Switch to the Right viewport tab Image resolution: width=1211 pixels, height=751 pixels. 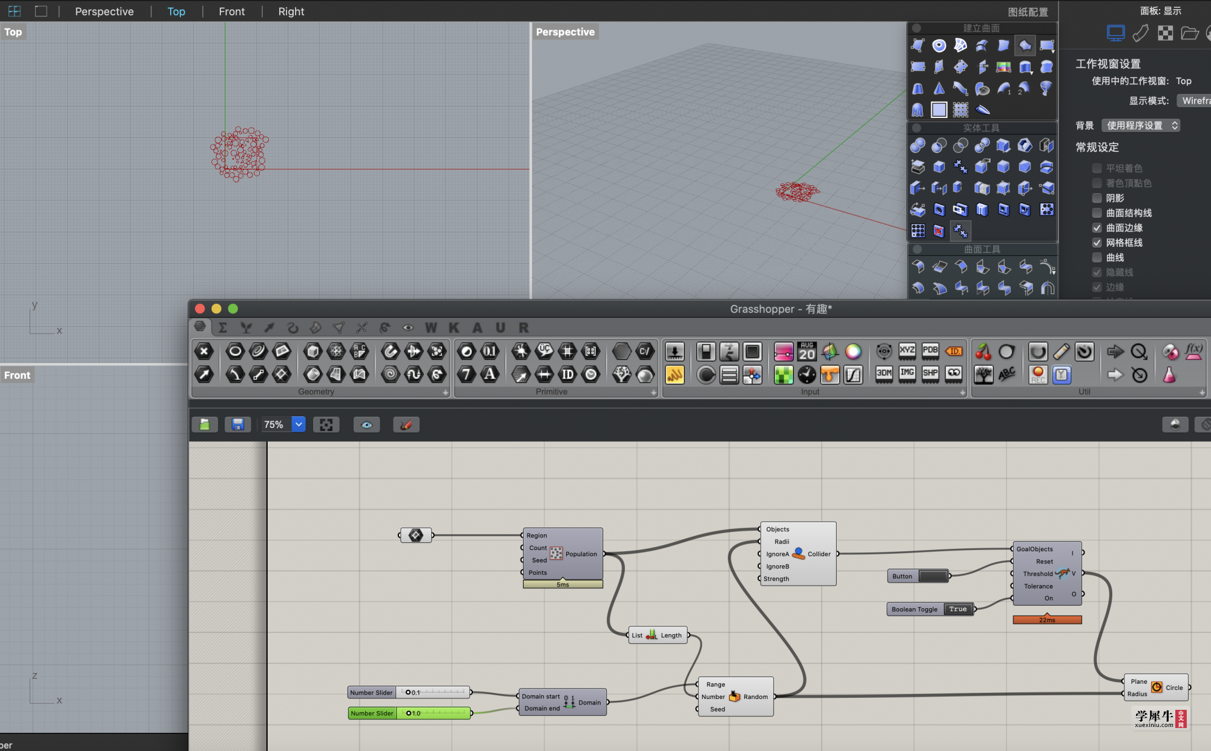(291, 11)
